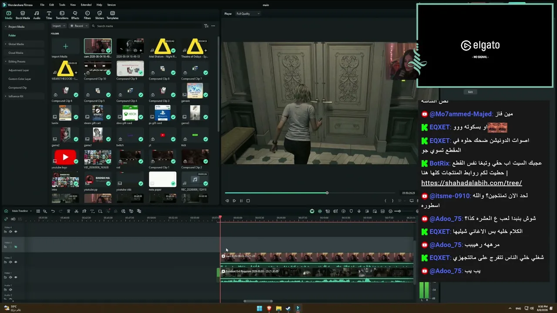
Task: Open the shahadalabih.com link in chat
Action: pos(472,183)
